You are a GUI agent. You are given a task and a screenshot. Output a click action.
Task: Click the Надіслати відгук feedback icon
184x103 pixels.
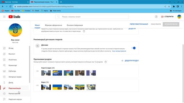click(4, 99)
